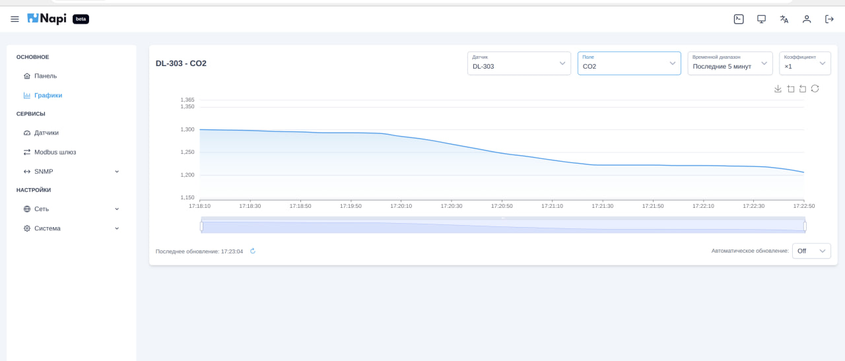The height and width of the screenshot is (361, 845).
Task: Activate the chart zoom area tool
Action: 790,88
